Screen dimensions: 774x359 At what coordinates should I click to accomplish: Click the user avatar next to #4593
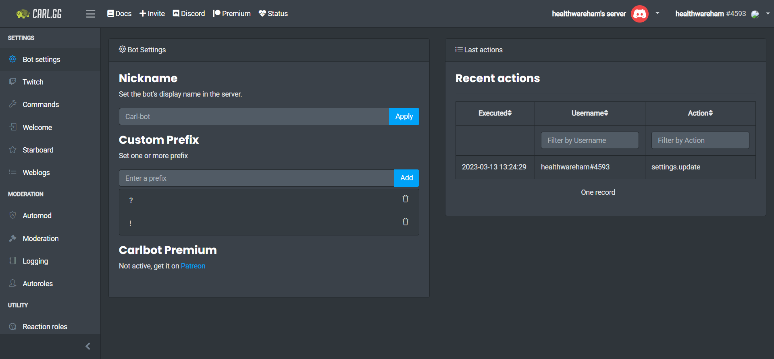click(x=755, y=14)
